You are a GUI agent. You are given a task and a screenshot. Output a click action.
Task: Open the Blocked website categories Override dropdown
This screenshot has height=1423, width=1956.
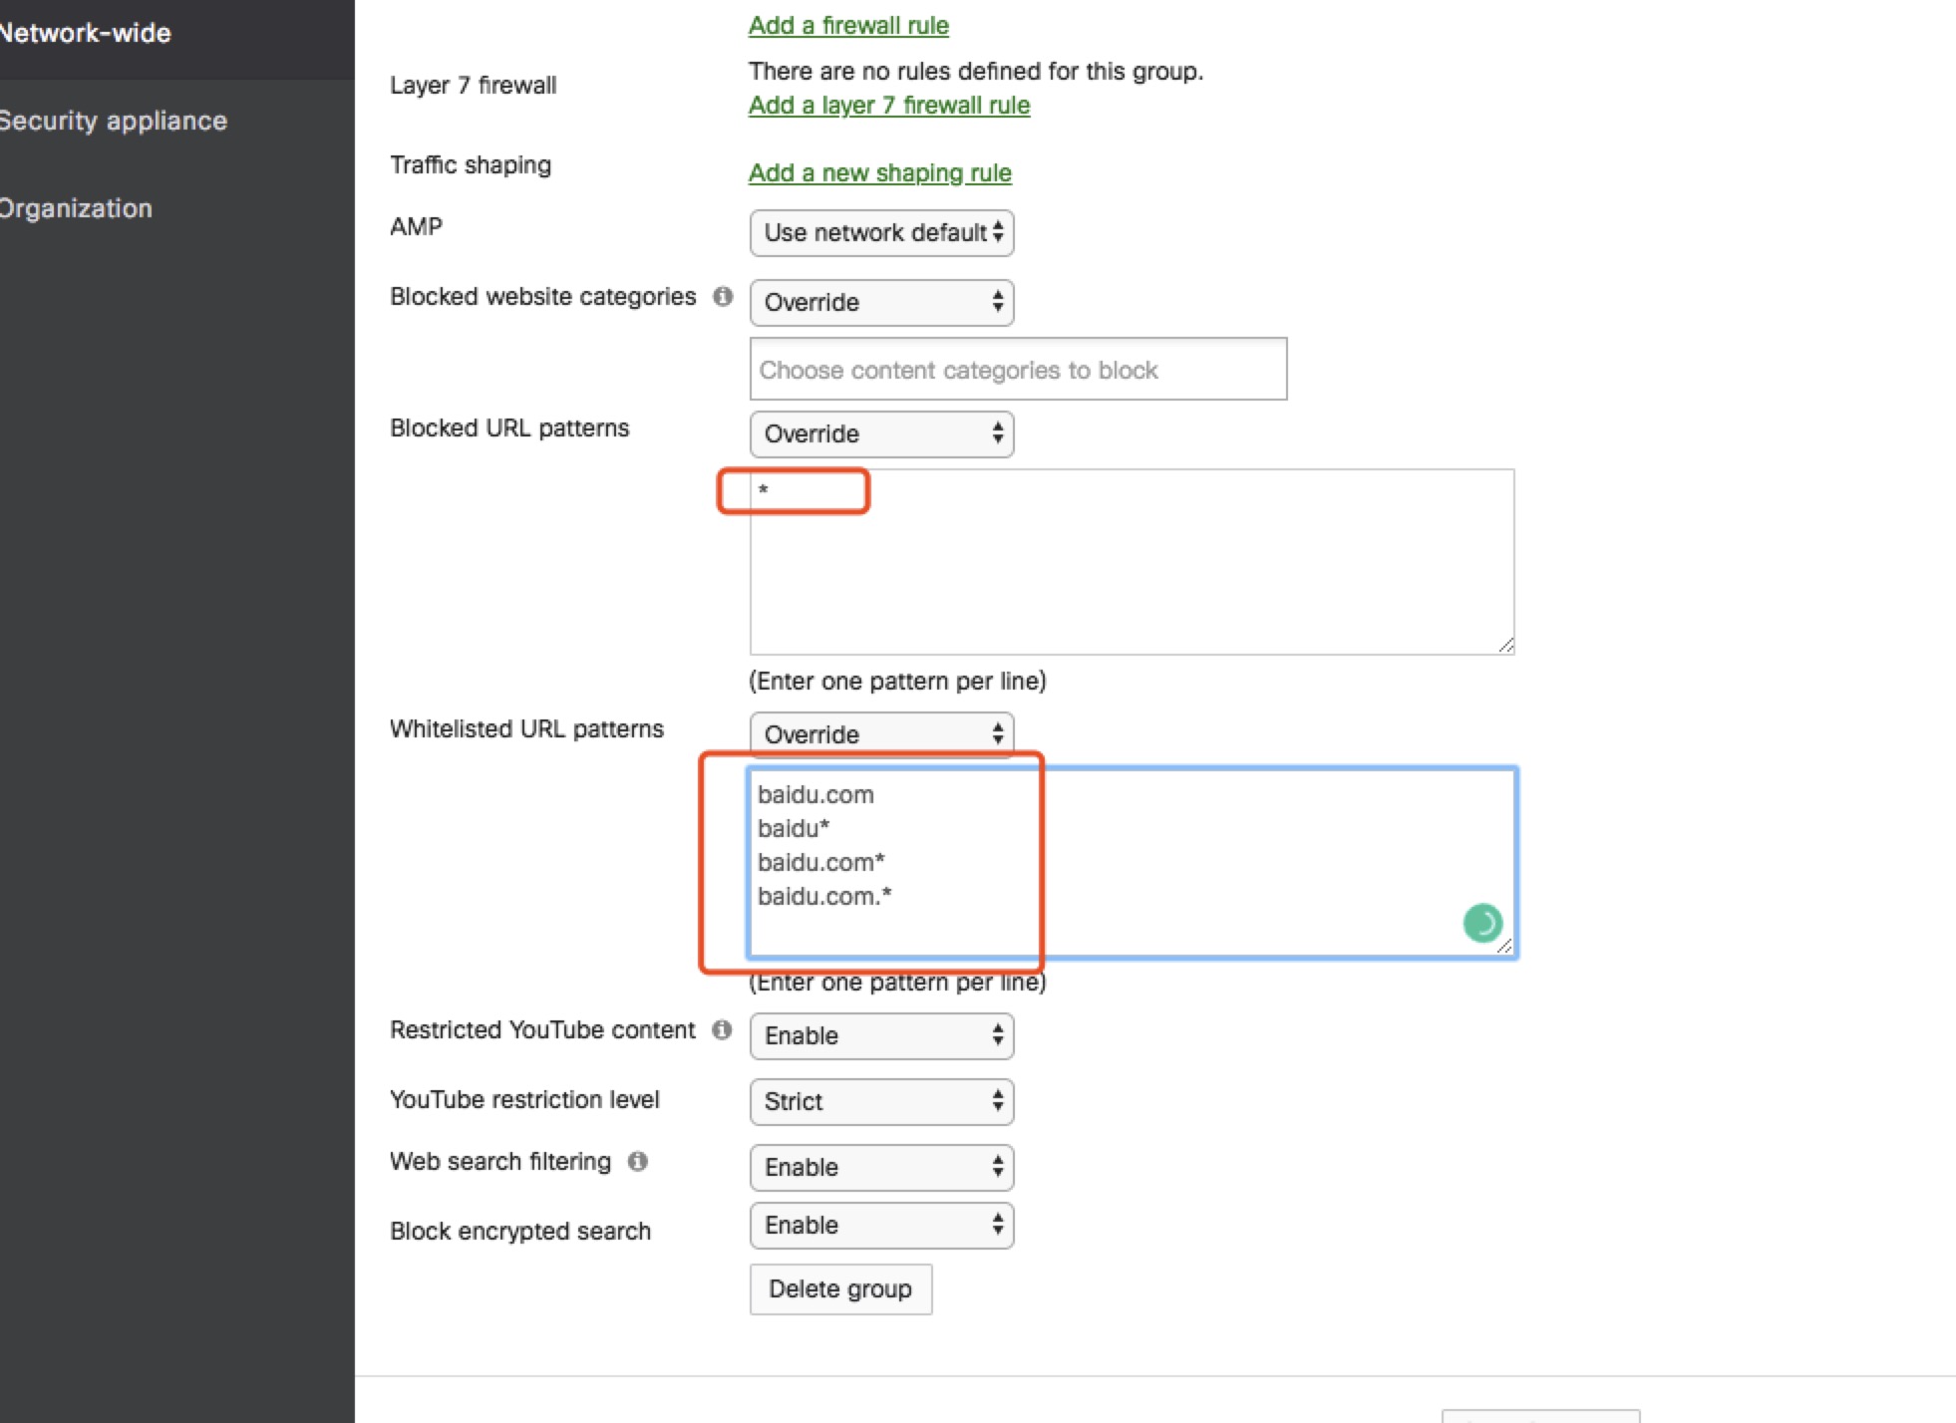pos(881,302)
